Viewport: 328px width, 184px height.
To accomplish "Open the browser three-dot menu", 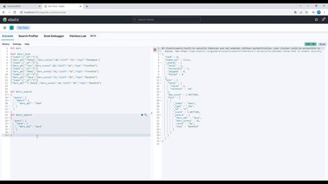I will [x=324, y=12].
